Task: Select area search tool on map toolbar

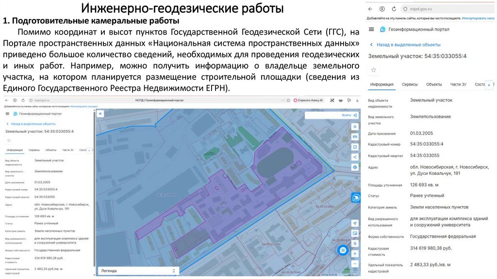Action: click(355, 147)
